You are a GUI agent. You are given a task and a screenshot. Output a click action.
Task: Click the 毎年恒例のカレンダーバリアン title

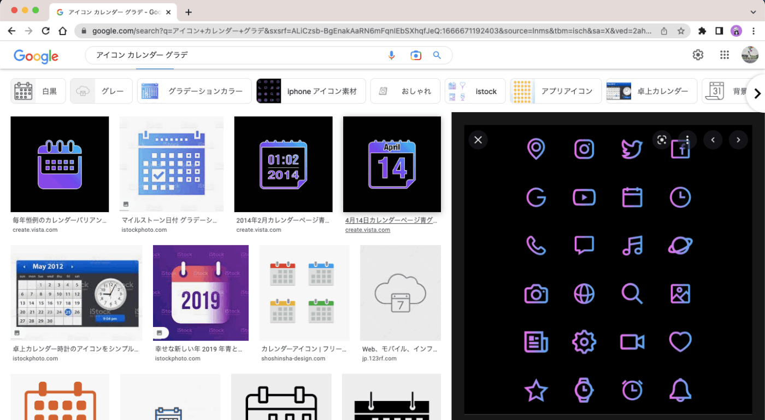coord(61,220)
